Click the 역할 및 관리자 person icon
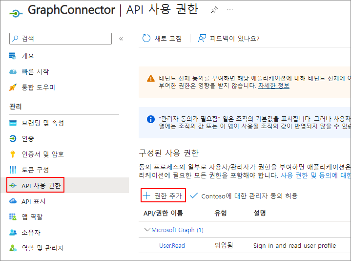This screenshot has height=261, width=351. (x=13, y=248)
